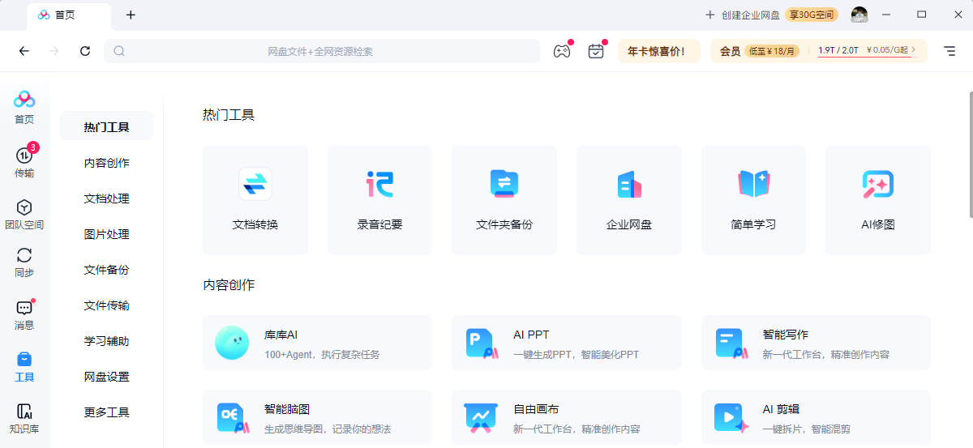
Task: Open the 消息 messages sidebar icon
Action: click(x=24, y=315)
